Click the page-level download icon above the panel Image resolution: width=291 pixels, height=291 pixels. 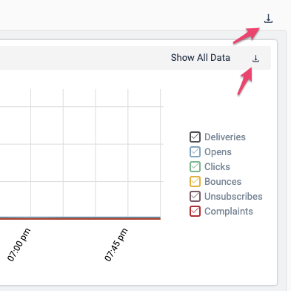pos(268,19)
